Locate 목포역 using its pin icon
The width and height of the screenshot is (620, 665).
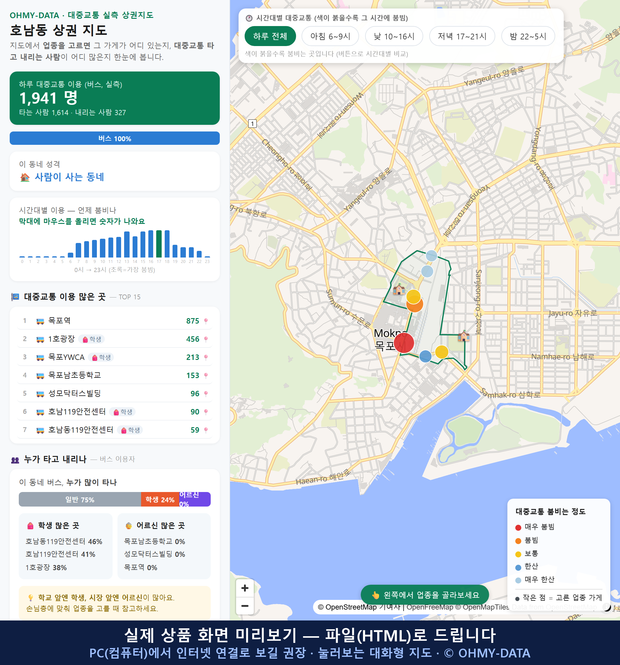[x=206, y=321]
